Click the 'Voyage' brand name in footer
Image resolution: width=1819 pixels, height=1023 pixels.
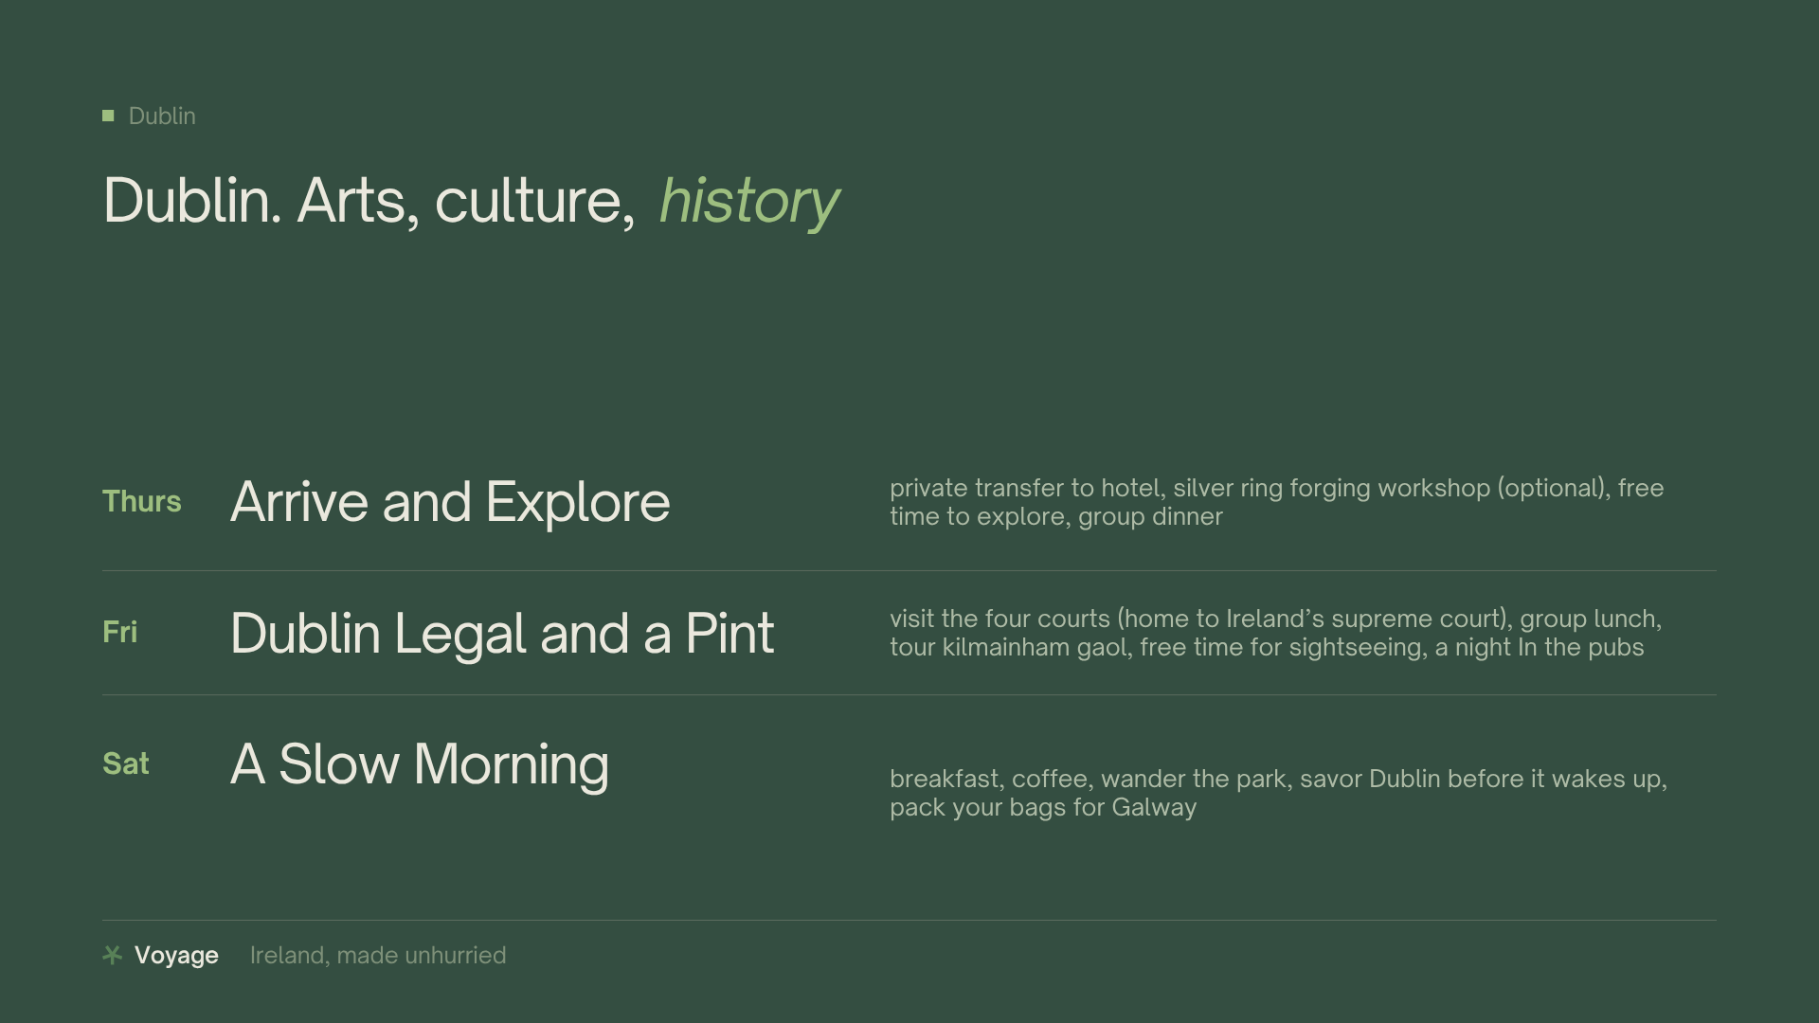tap(176, 955)
